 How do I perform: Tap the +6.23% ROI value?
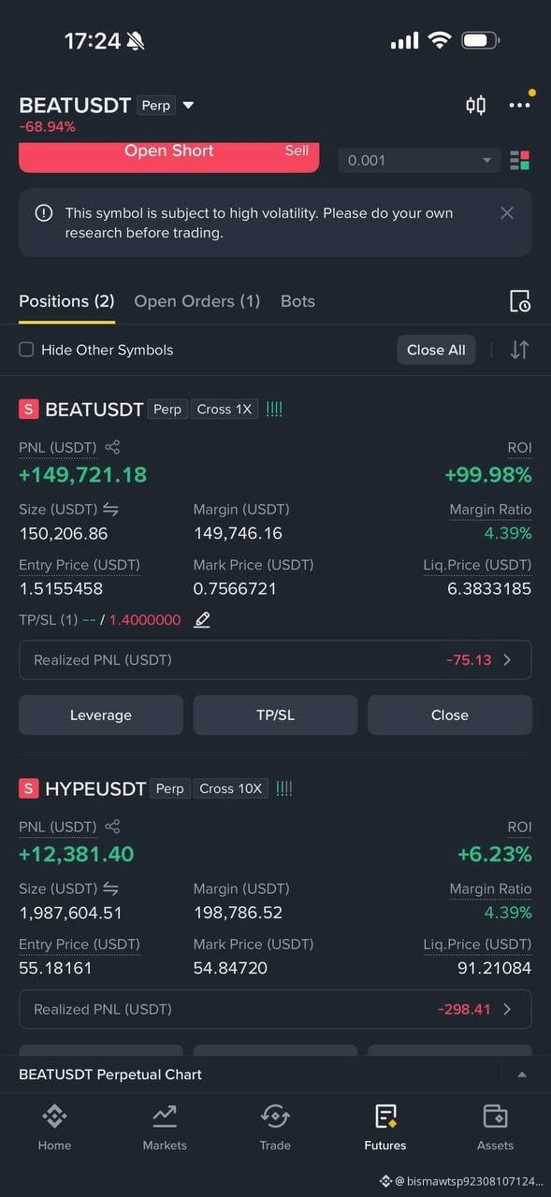coord(495,854)
